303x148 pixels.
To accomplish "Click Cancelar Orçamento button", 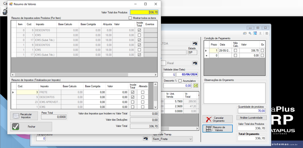I will 217,119.
